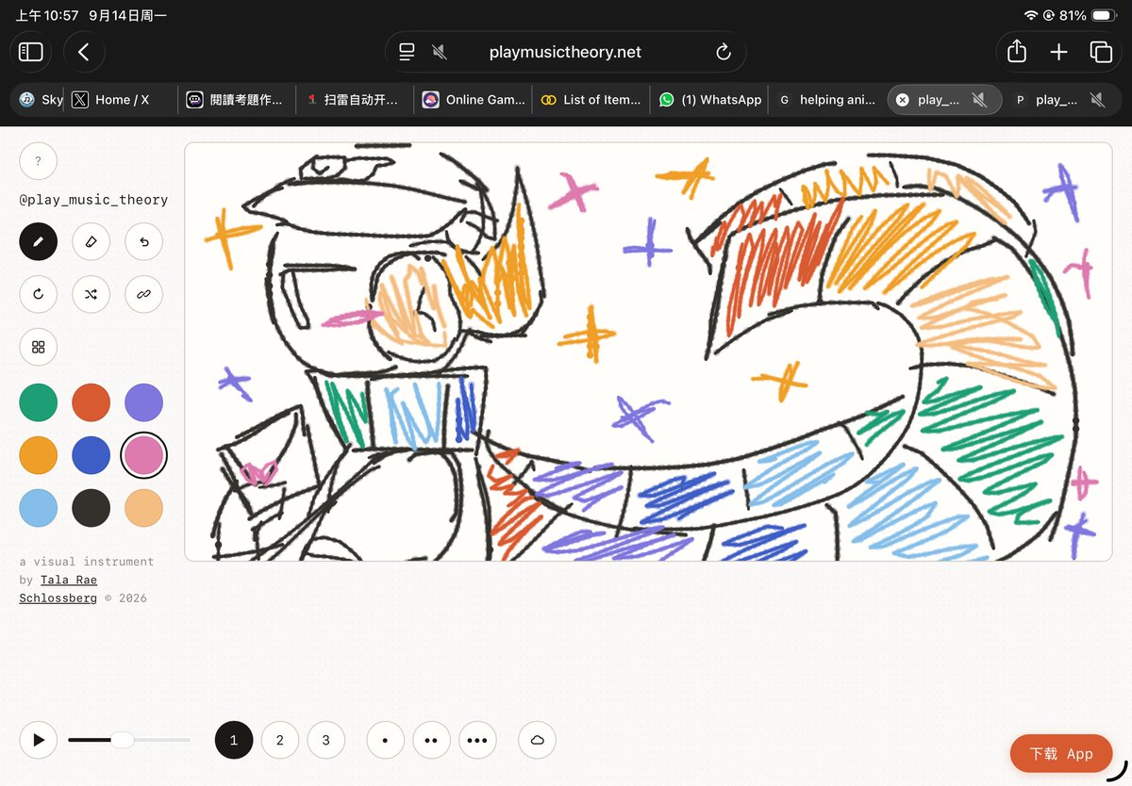Click the 下载 App button
1132x786 pixels.
pos(1061,754)
